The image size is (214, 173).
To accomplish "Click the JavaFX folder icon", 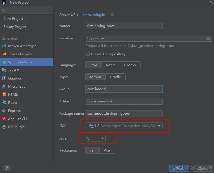I will point(4,70).
